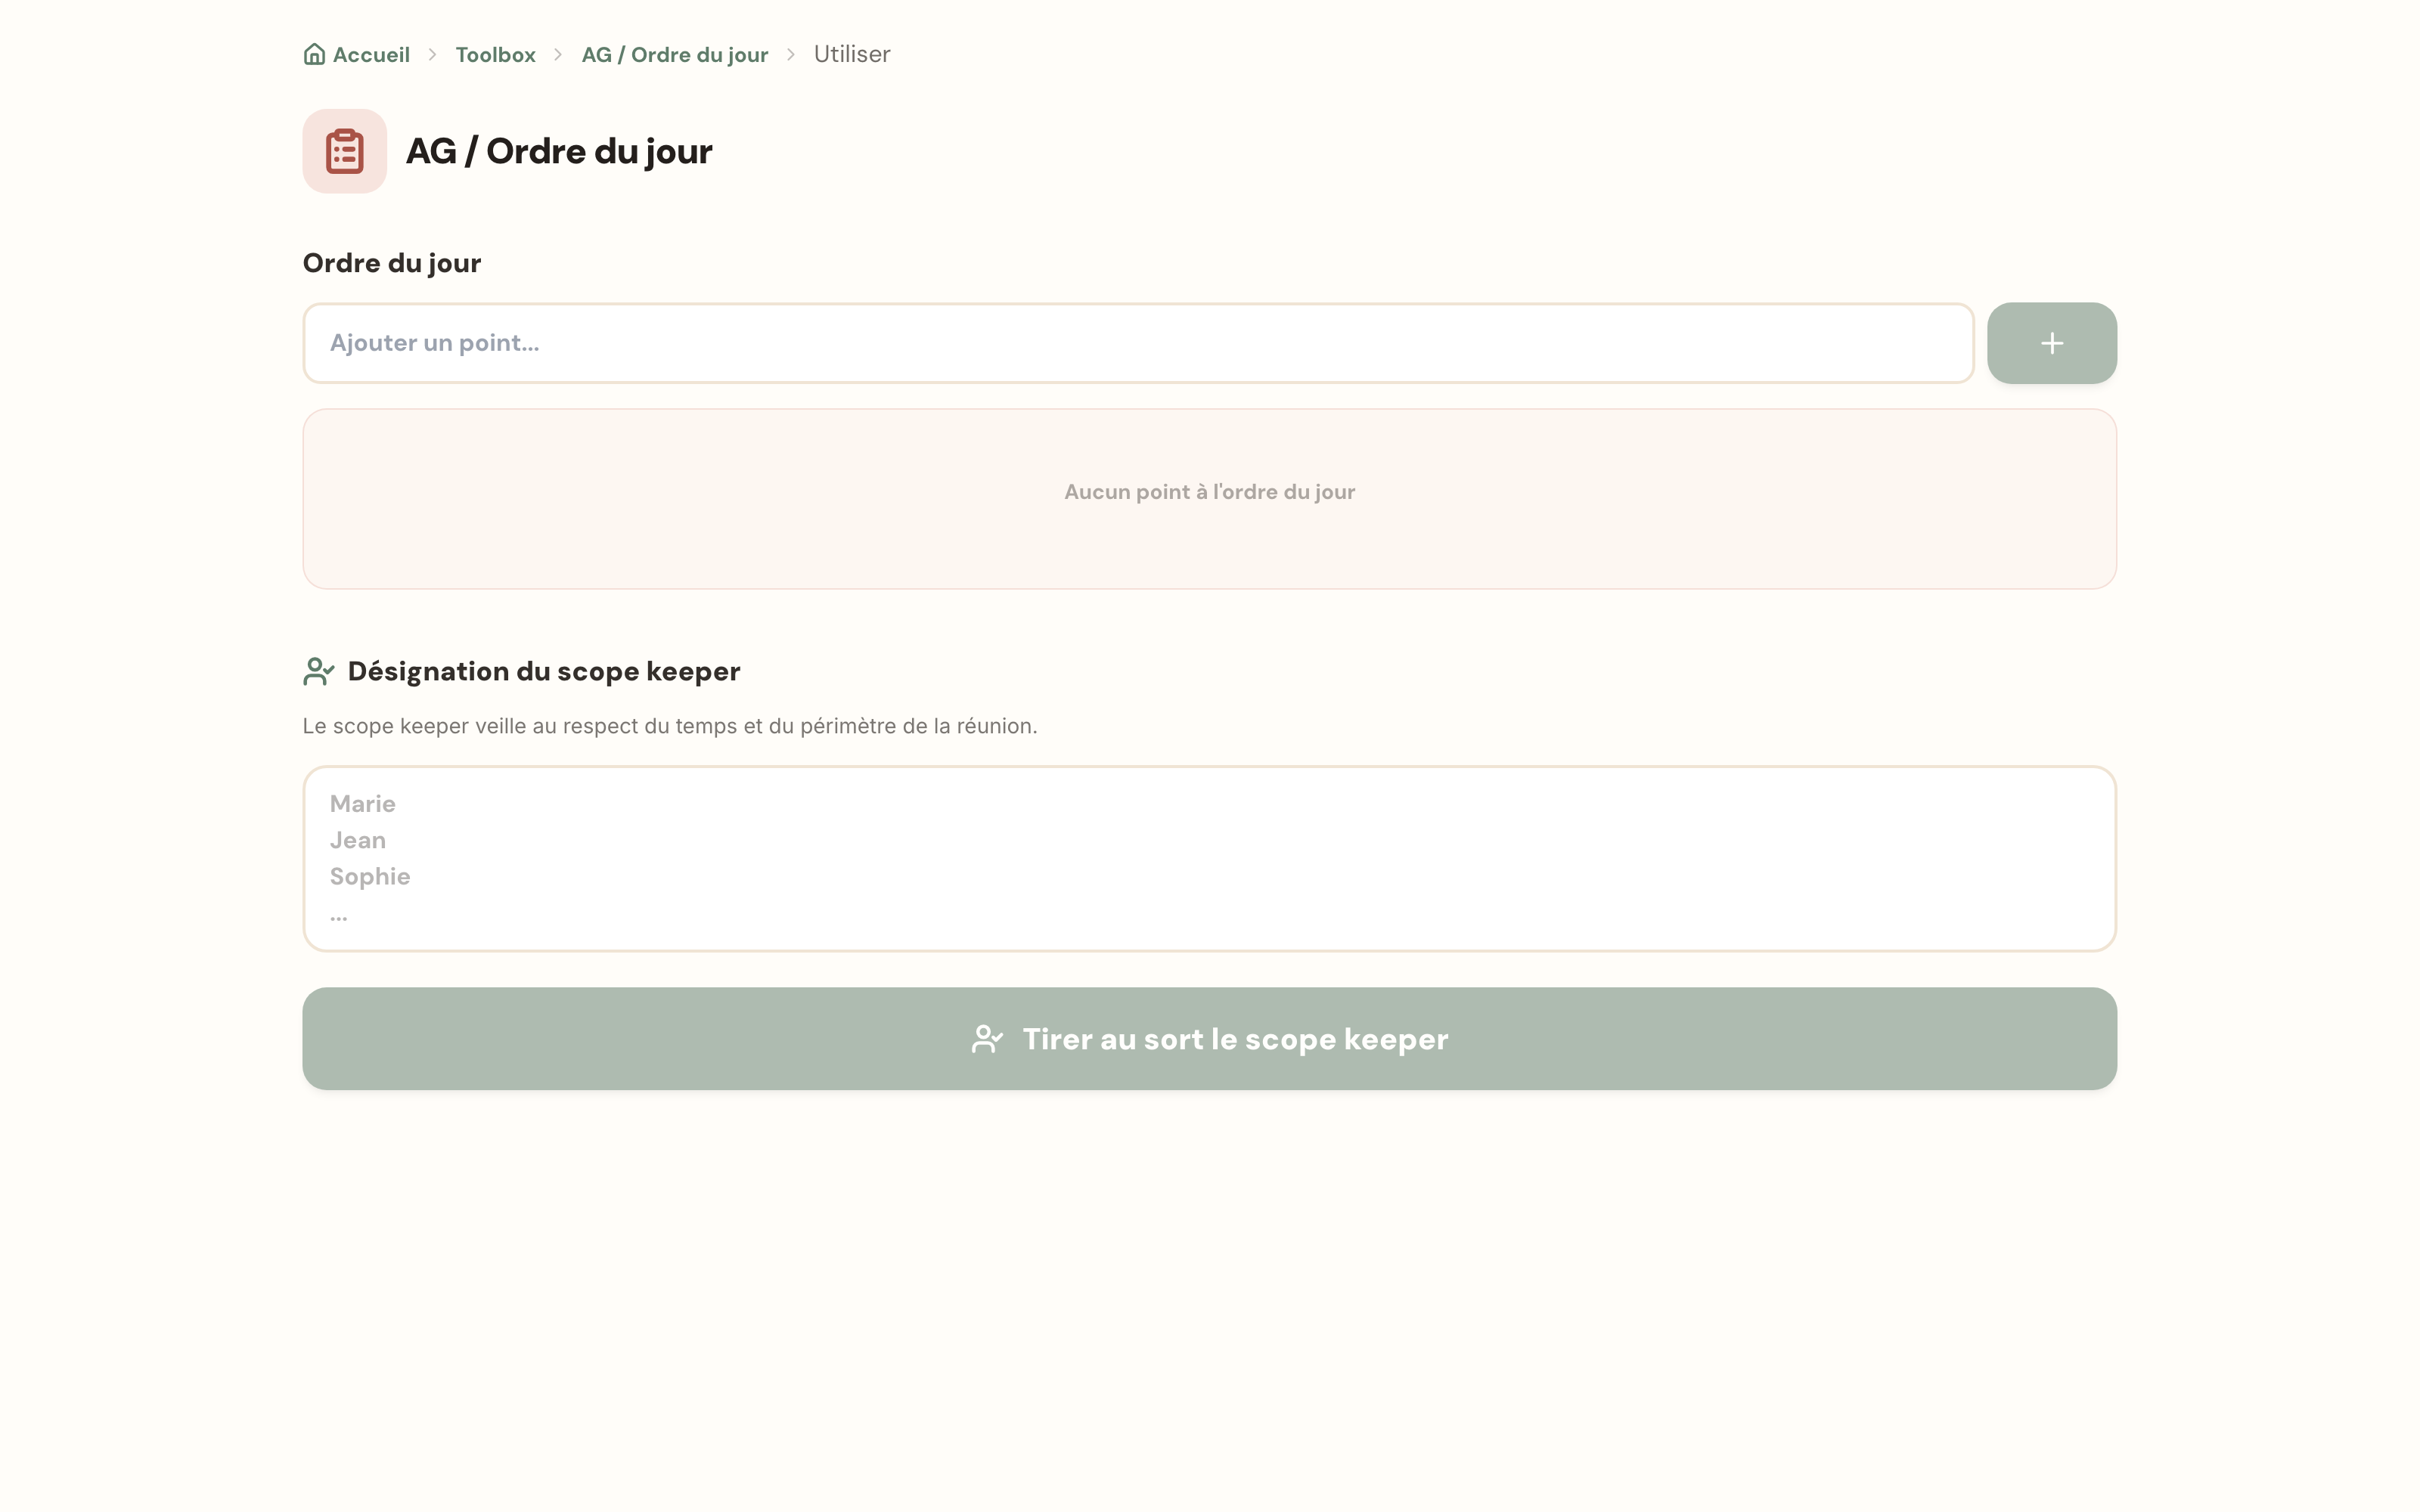Click the Désignation du scope keeper heading
This screenshot has height=1512, width=2420.
[x=544, y=671]
